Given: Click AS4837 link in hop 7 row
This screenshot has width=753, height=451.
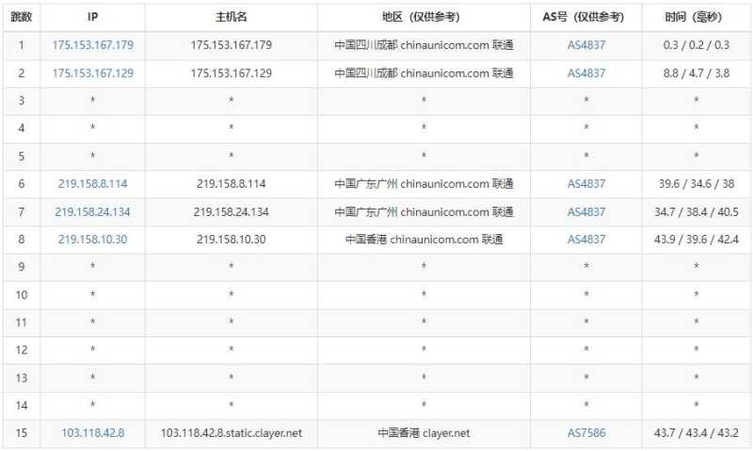Looking at the screenshot, I should pos(586,211).
